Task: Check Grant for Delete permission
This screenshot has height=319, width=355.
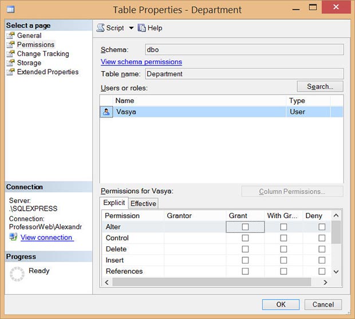Action: [x=245, y=249]
